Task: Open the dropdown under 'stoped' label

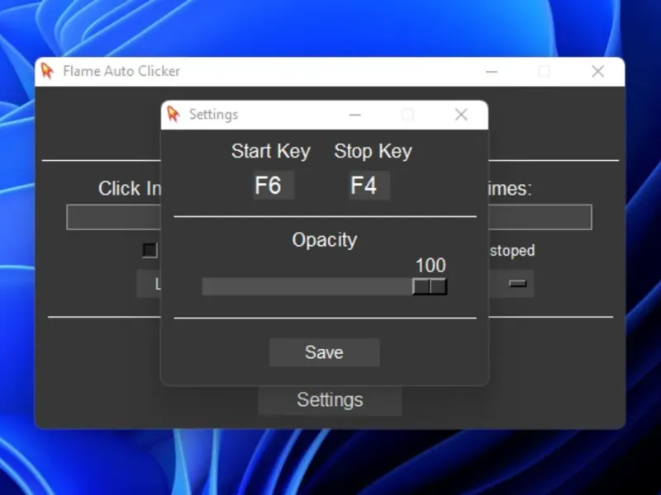Action: coord(511,283)
